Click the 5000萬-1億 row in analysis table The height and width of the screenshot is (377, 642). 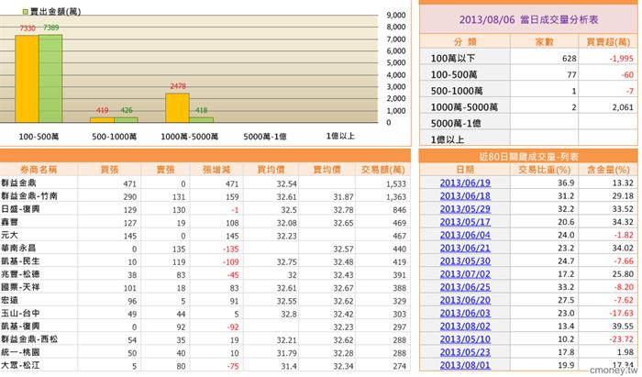(x=528, y=123)
